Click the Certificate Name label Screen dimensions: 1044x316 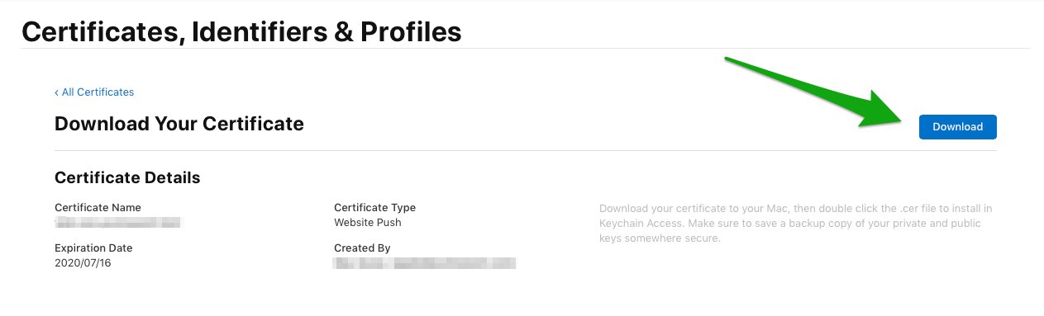(98, 208)
